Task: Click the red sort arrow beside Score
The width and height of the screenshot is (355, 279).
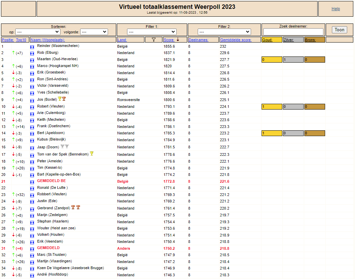Action: coord(178,40)
